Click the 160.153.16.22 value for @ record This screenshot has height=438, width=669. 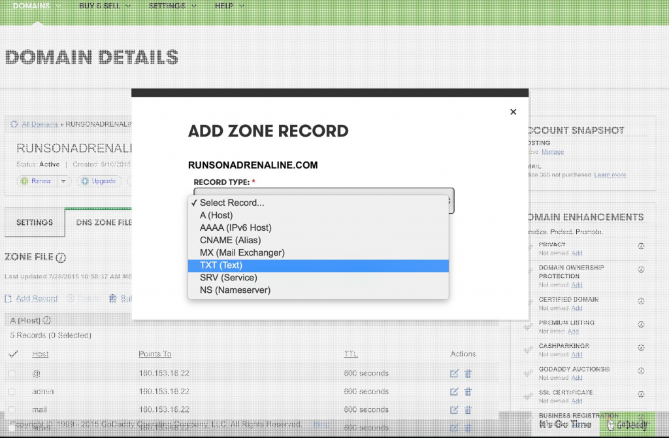tap(164, 373)
